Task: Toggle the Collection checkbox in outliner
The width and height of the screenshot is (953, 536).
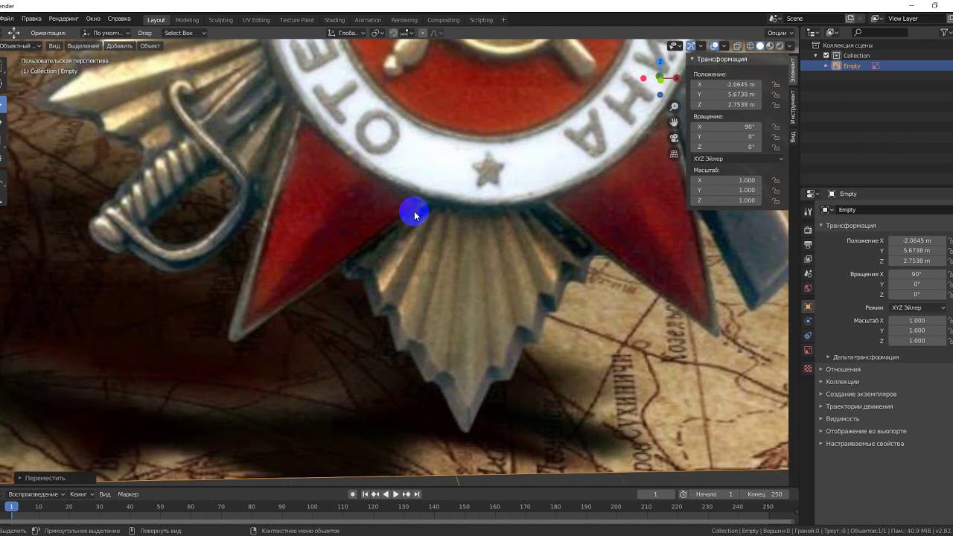Action: [x=826, y=56]
